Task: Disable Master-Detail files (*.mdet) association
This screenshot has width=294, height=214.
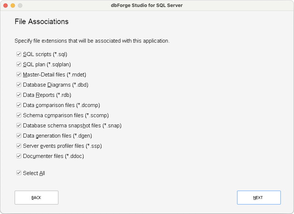Action: (x=19, y=74)
